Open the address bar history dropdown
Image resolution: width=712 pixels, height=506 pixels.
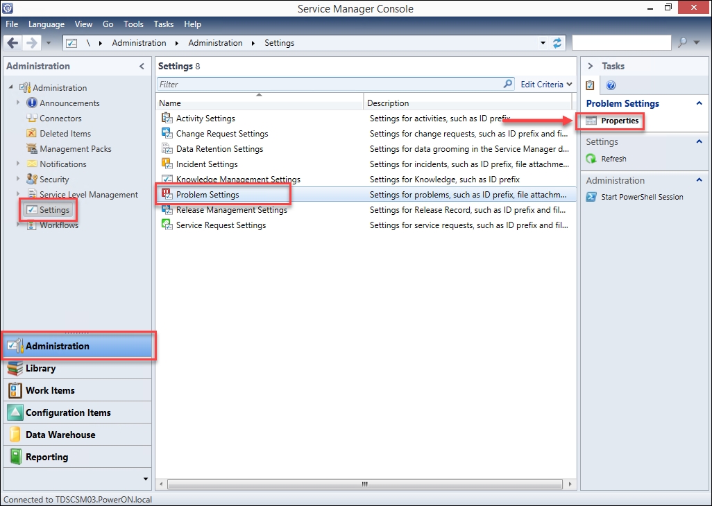(x=543, y=43)
